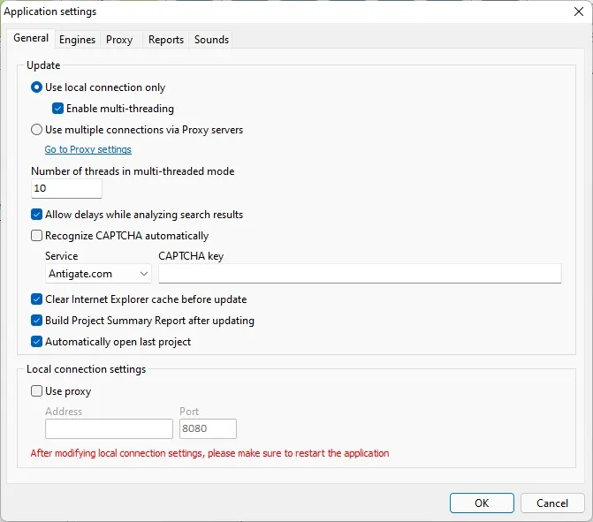Open the Proxy tab
The height and width of the screenshot is (522, 593).
coord(119,40)
